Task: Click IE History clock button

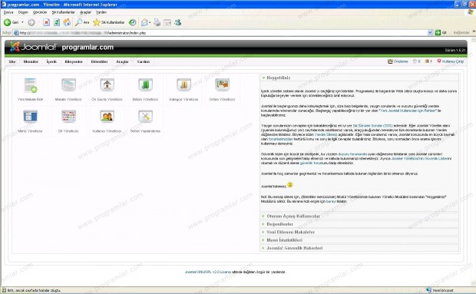Action: click(x=132, y=22)
